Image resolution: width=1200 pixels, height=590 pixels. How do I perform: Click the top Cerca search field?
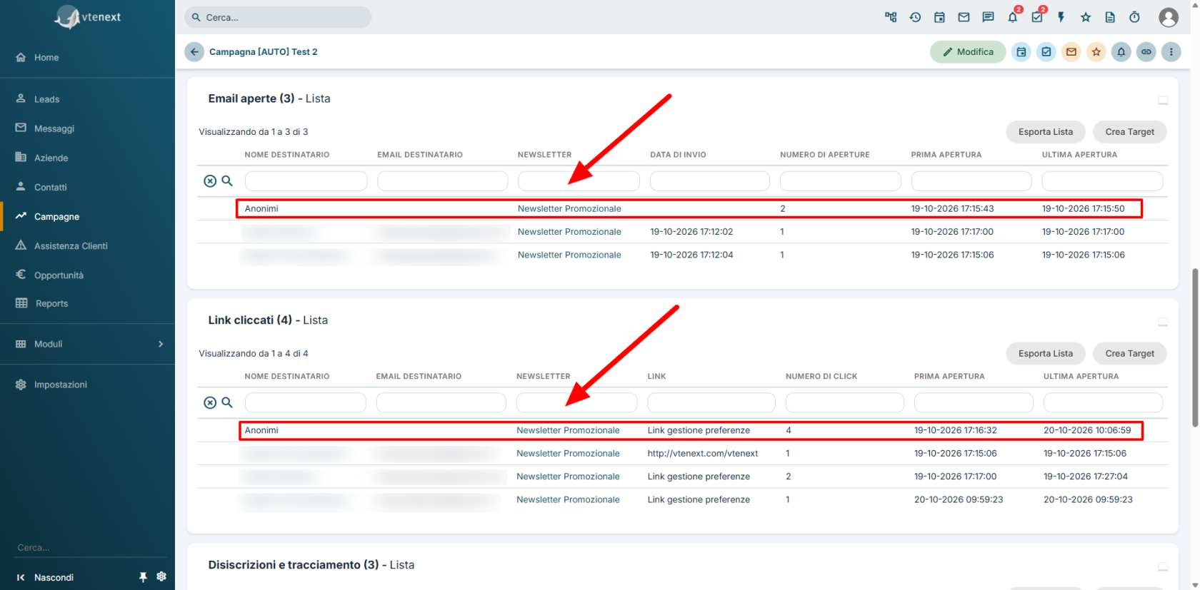[x=278, y=17]
